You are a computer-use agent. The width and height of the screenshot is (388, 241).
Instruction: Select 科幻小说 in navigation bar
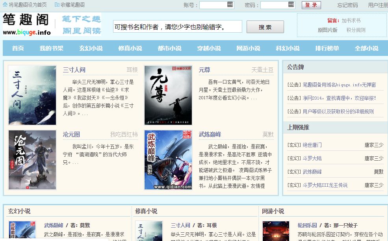click(x=288, y=48)
